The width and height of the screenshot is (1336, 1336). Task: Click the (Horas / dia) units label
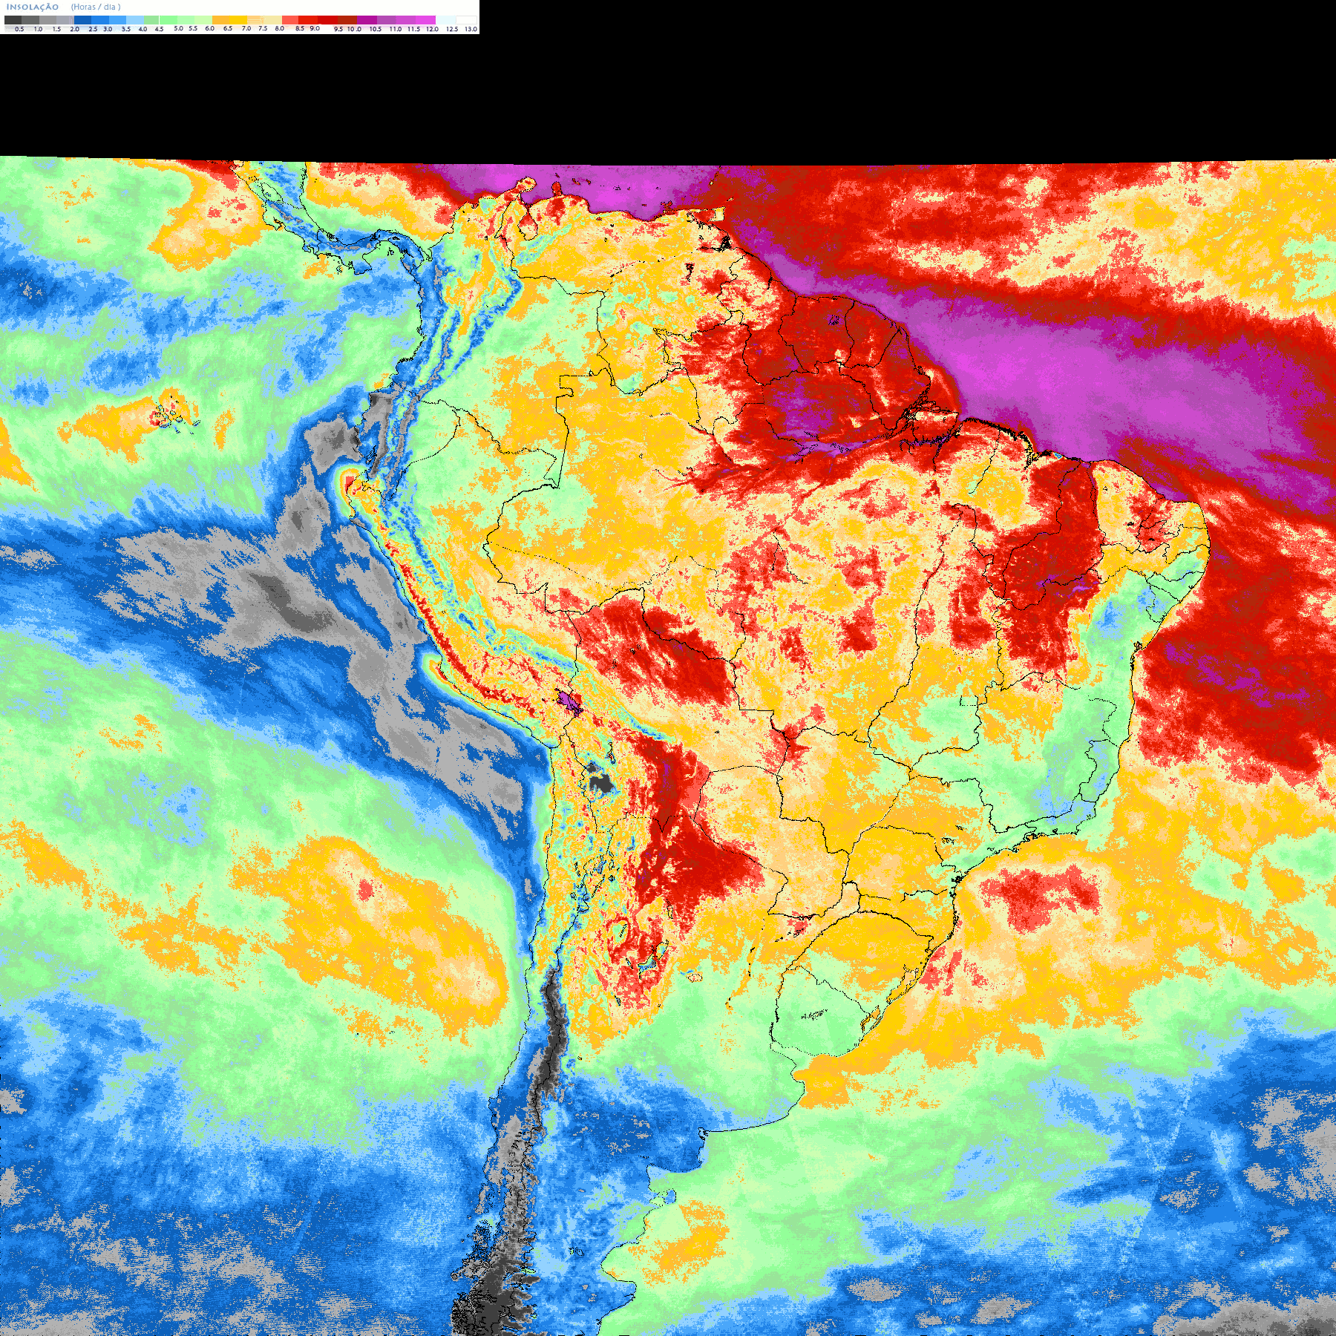[96, 7]
